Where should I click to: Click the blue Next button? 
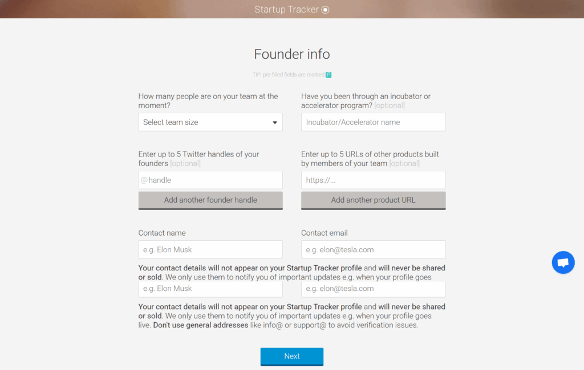(291, 356)
